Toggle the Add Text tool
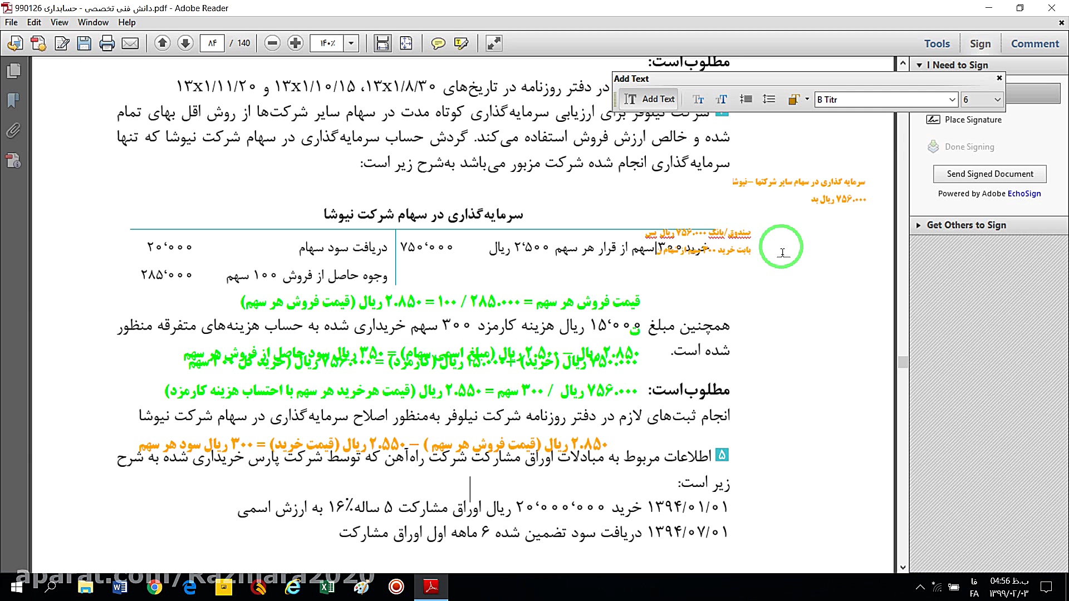The height and width of the screenshot is (601, 1069). (649, 99)
